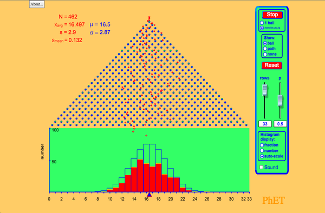Click the s = 2.9 value
325x213 pixels.
tap(68, 32)
